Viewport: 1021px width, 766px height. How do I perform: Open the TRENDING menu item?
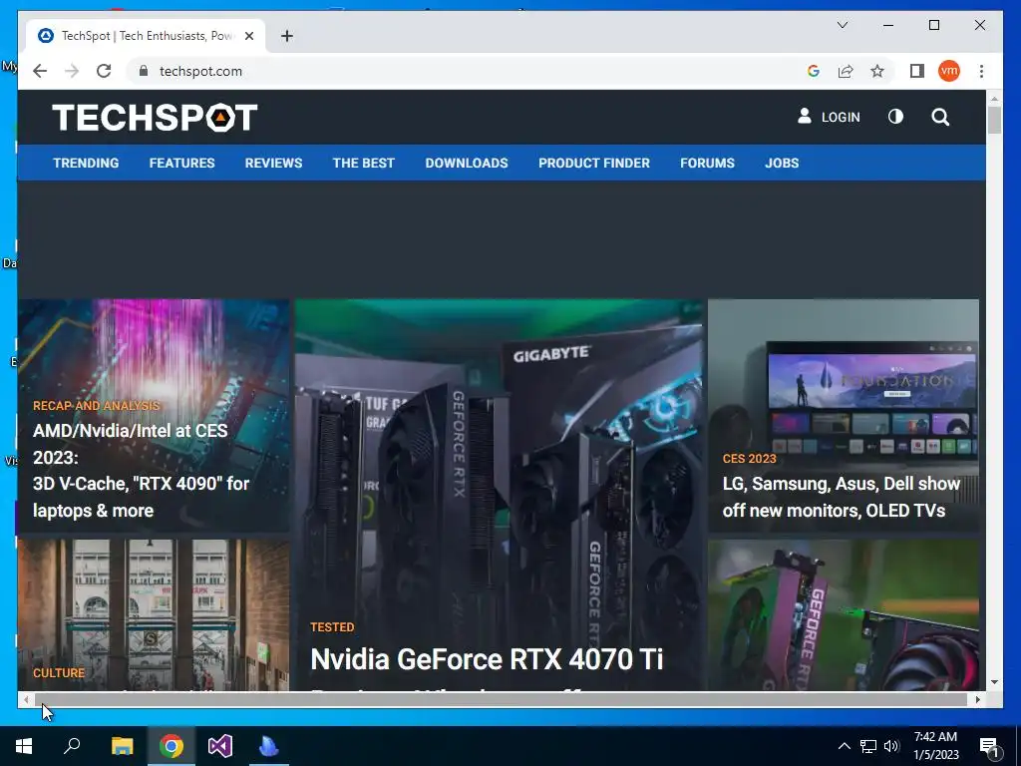[86, 163]
